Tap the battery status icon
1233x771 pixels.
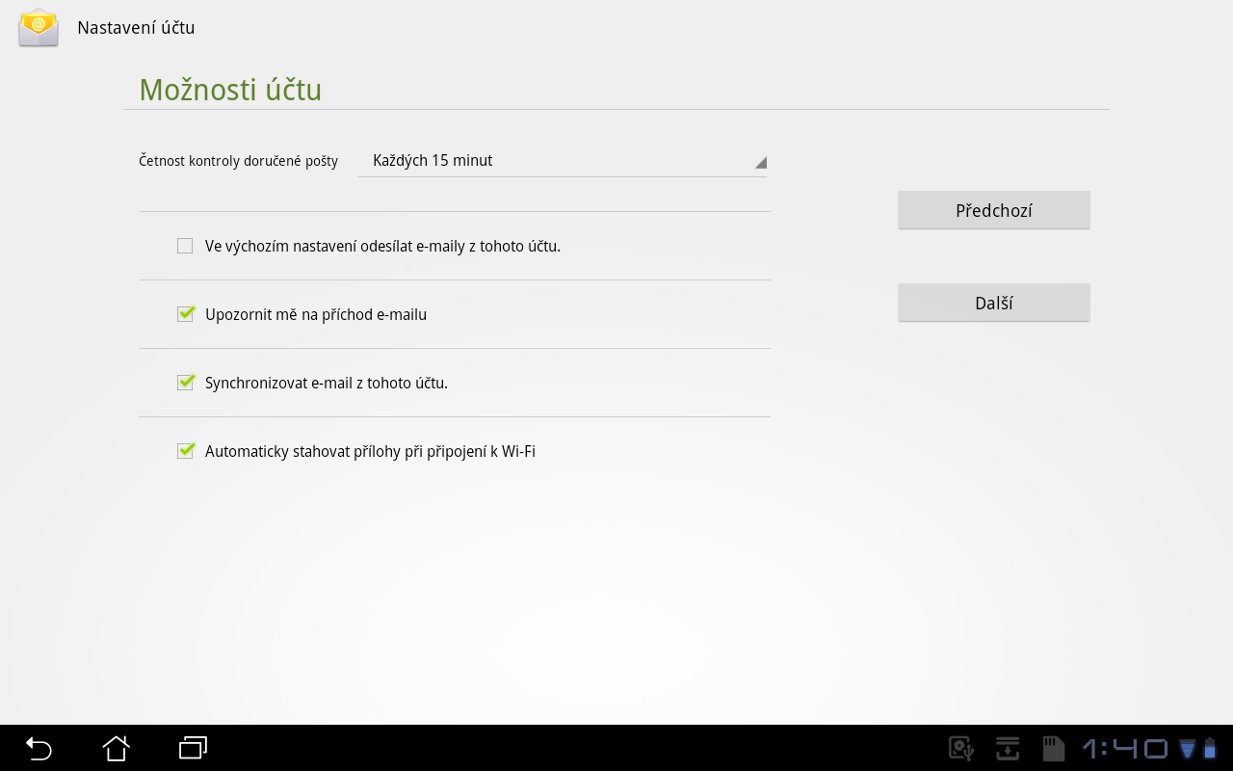(1210, 748)
